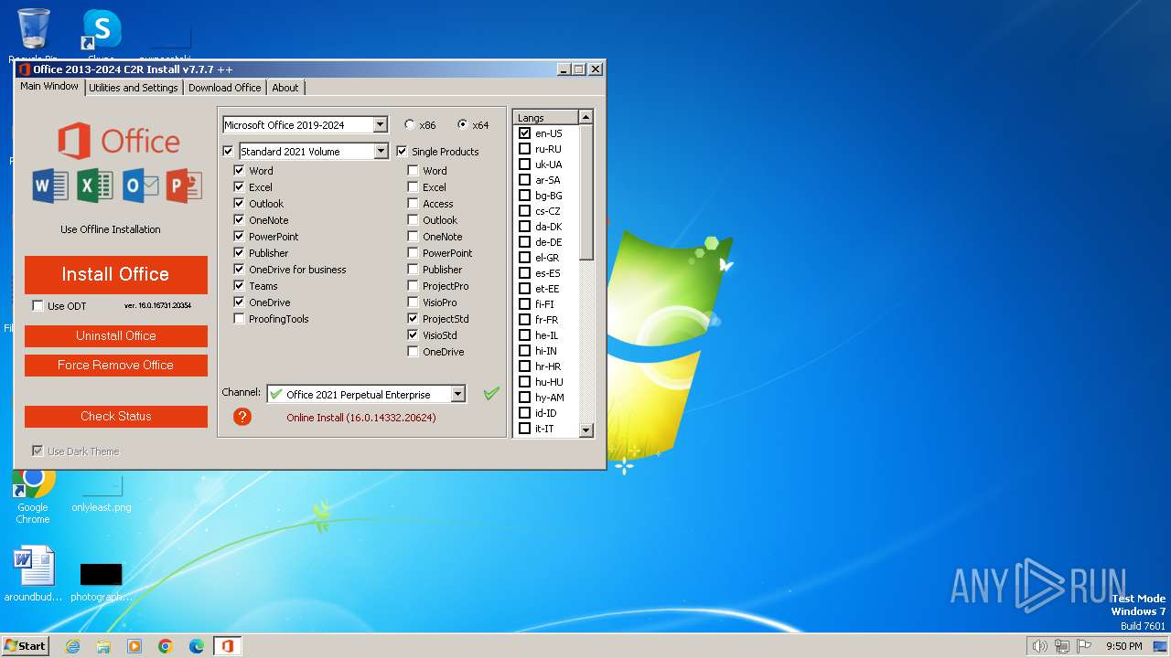Click the Excel icon in Office logo panel
1171x658 pixels.
point(95,186)
